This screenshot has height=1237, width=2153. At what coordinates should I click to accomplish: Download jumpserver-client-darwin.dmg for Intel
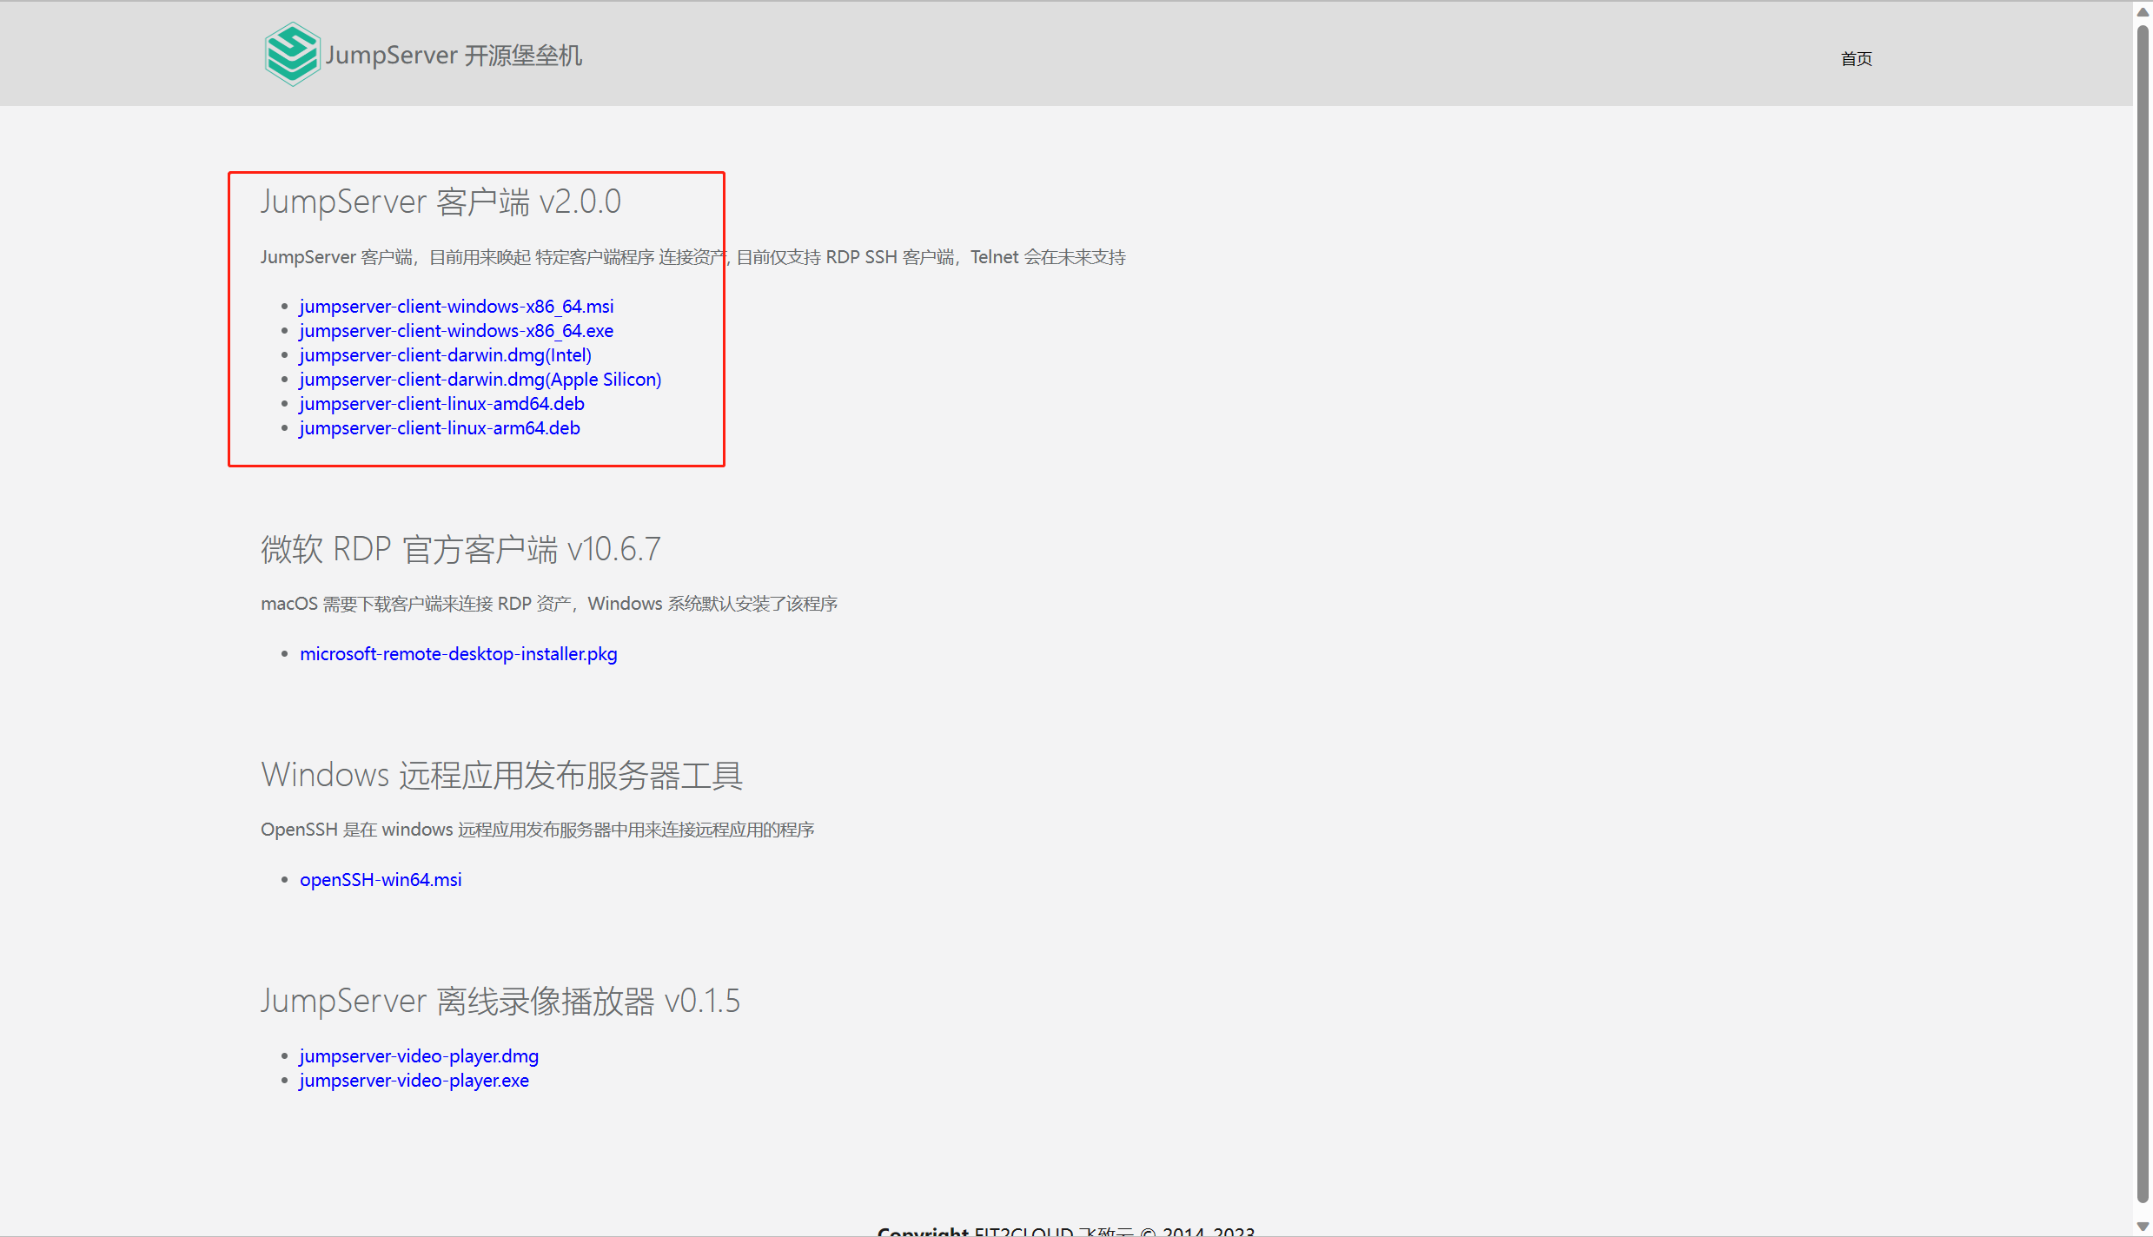pos(444,354)
